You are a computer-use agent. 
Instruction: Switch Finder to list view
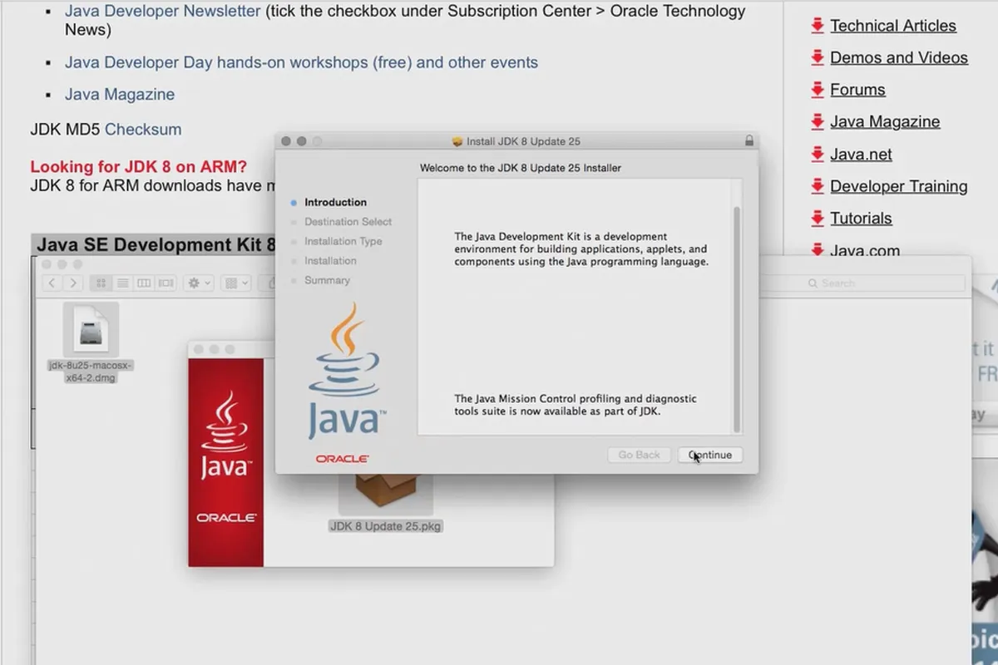122,283
